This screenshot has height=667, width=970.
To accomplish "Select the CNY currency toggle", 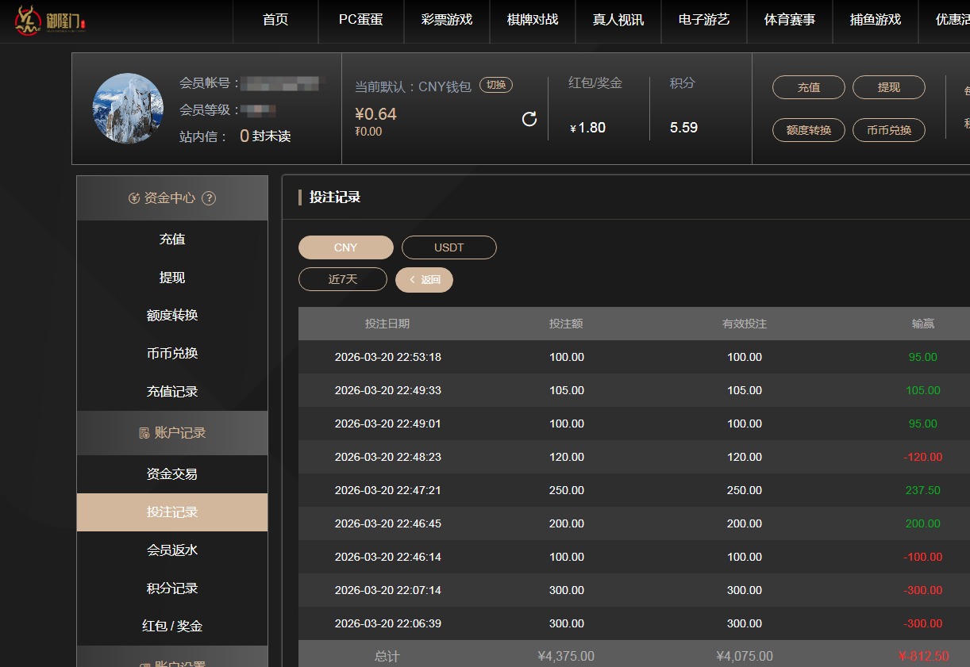I will 345,247.
